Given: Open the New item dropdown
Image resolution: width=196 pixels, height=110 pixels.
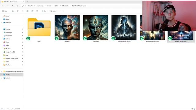Looking at the screenshot, I should click(5, 11).
